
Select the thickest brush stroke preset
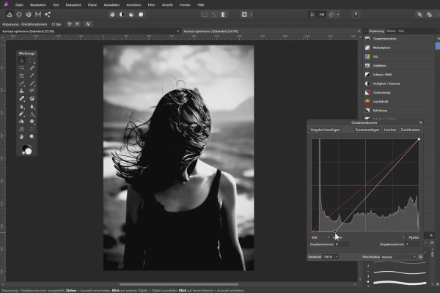click(x=400, y=283)
